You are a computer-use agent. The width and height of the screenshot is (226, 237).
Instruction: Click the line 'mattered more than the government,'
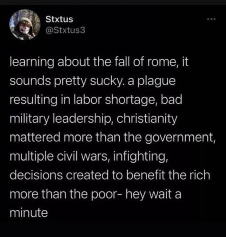pos(113,138)
